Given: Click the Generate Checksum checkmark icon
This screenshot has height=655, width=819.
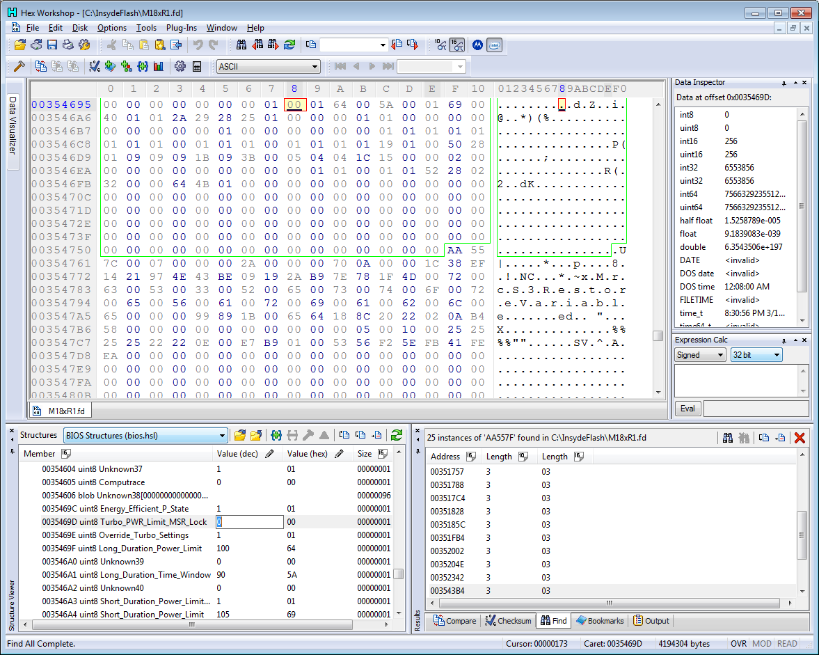Looking at the screenshot, I should [x=95, y=66].
